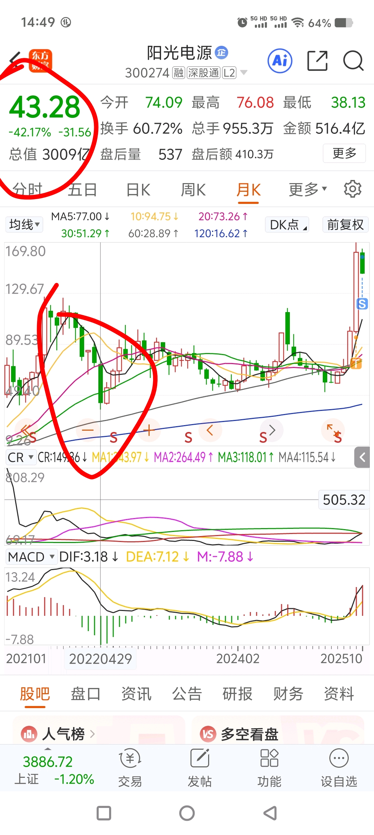This screenshot has height=835, width=374.
Task: Tap the 43.28 current price
Action: click(45, 107)
